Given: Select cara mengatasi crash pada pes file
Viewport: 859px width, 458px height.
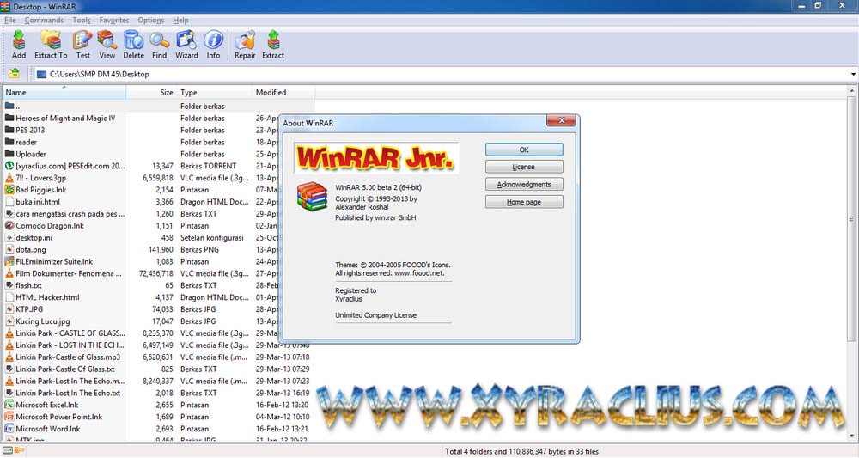Looking at the screenshot, I should [x=65, y=214].
